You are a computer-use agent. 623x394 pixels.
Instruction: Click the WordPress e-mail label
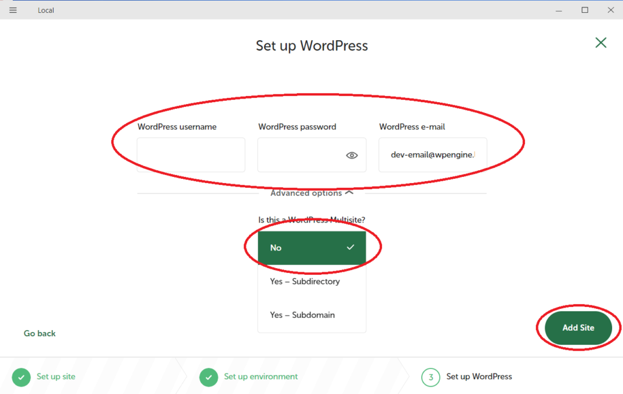(412, 126)
